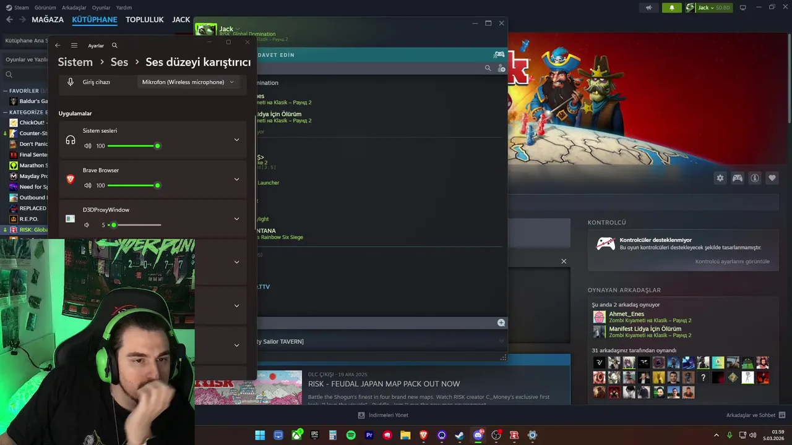This screenshot has height=445, width=792.
Task: Adjust the Brave Browser volume slider
Action: (x=134, y=185)
